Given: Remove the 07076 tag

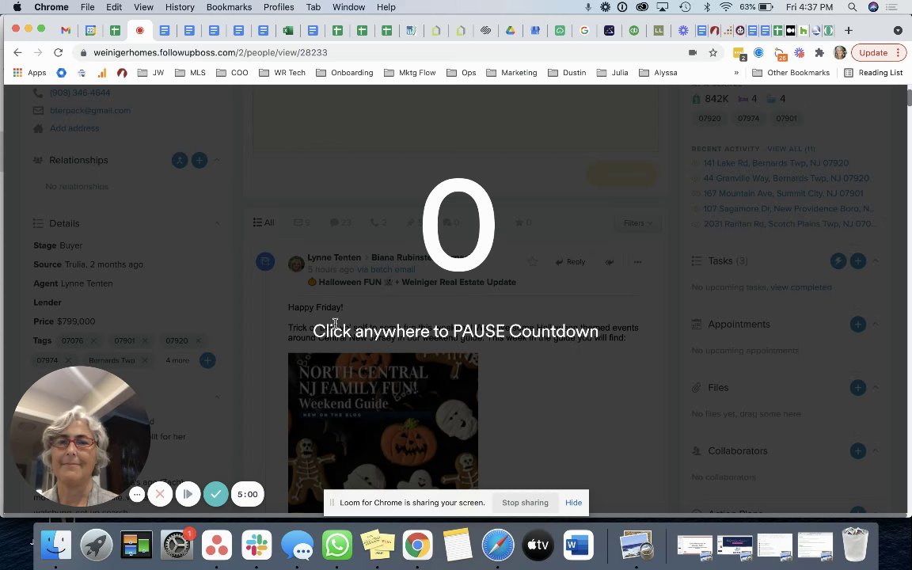Looking at the screenshot, I should click(93, 340).
